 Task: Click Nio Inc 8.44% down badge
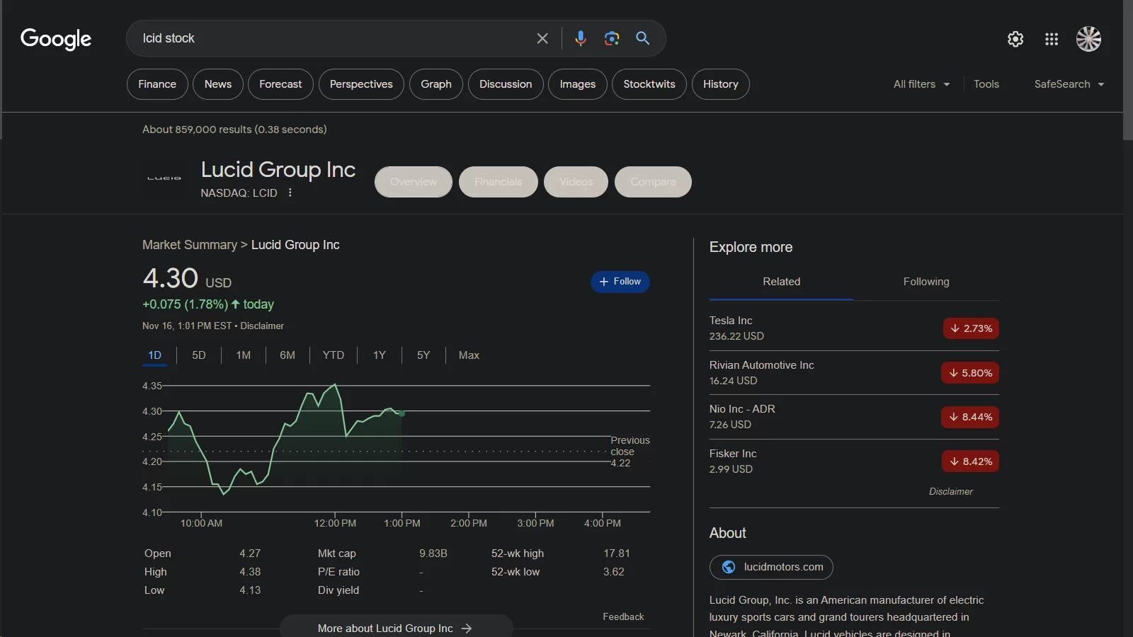pos(970,417)
